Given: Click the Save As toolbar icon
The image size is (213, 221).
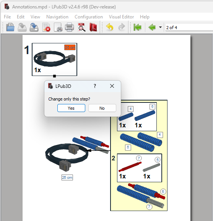Looking at the screenshot, I should [34, 27].
